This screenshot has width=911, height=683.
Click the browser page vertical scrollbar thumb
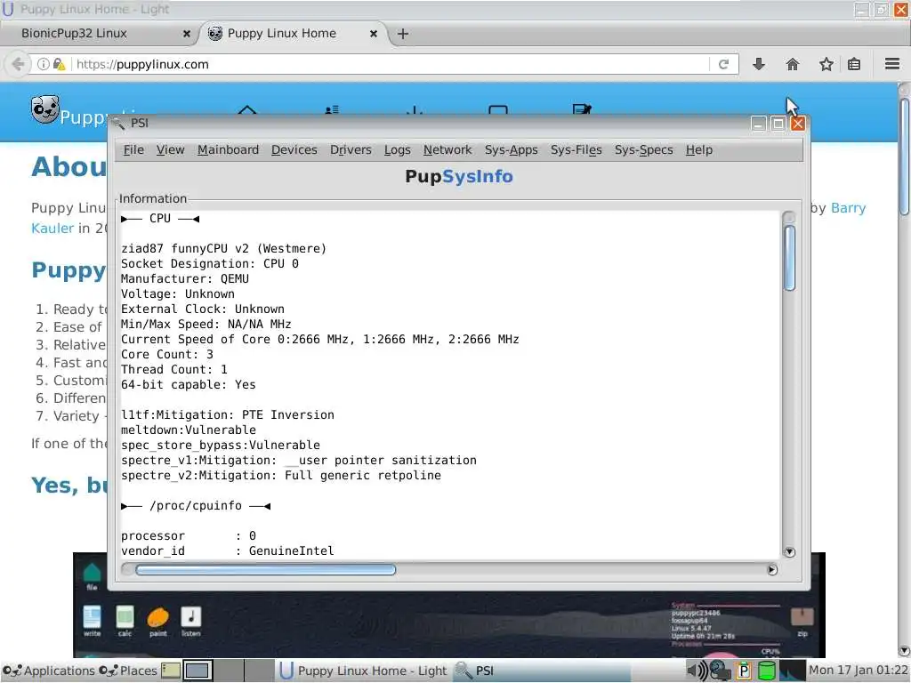904,157
